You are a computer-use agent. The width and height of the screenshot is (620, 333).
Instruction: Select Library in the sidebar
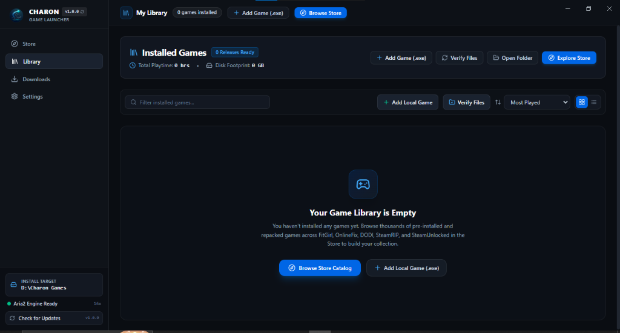click(x=54, y=61)
